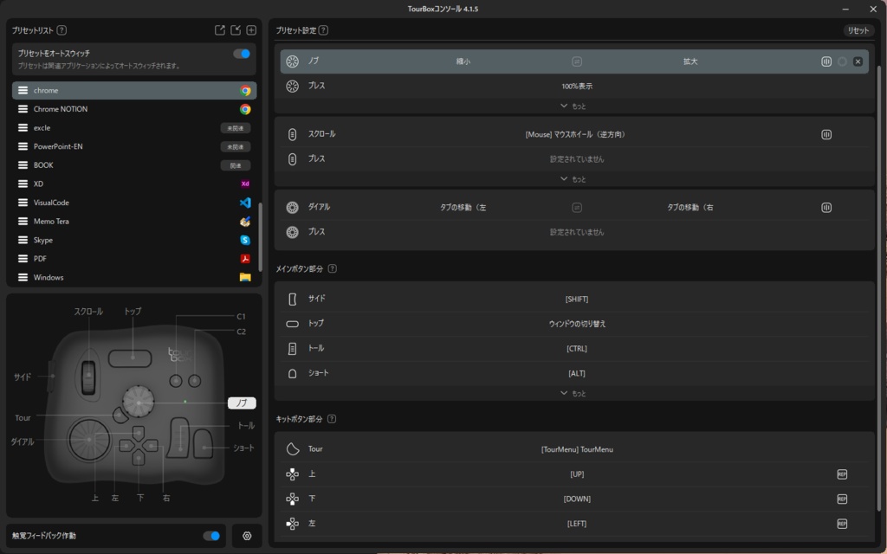This screenshot has width=887, height=554.
Task: Click 拡大 action on ノブ row
Action: point(690,61)
